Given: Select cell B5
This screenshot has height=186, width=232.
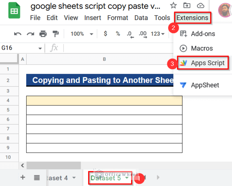Looking at the screenshot, I should (104, 110).
